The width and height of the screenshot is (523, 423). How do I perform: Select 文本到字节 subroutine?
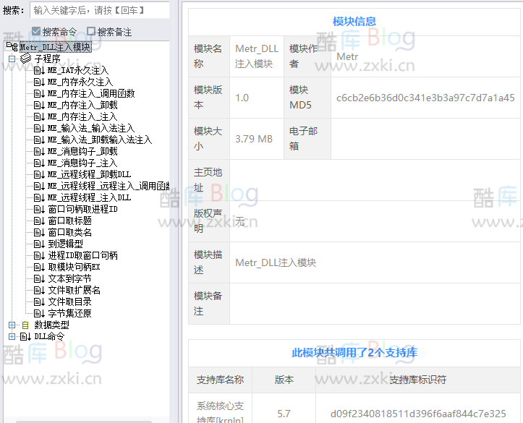[x=69, y=278]
